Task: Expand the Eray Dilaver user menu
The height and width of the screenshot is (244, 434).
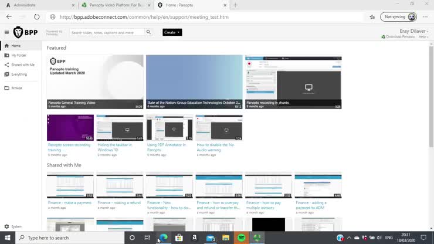Action: [x=413, y=30]
